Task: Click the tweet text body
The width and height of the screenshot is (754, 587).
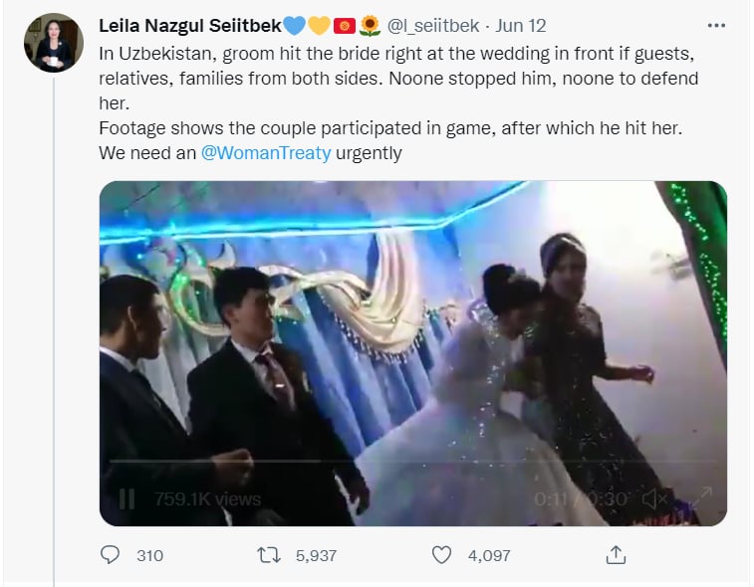Action: point(398,103)
